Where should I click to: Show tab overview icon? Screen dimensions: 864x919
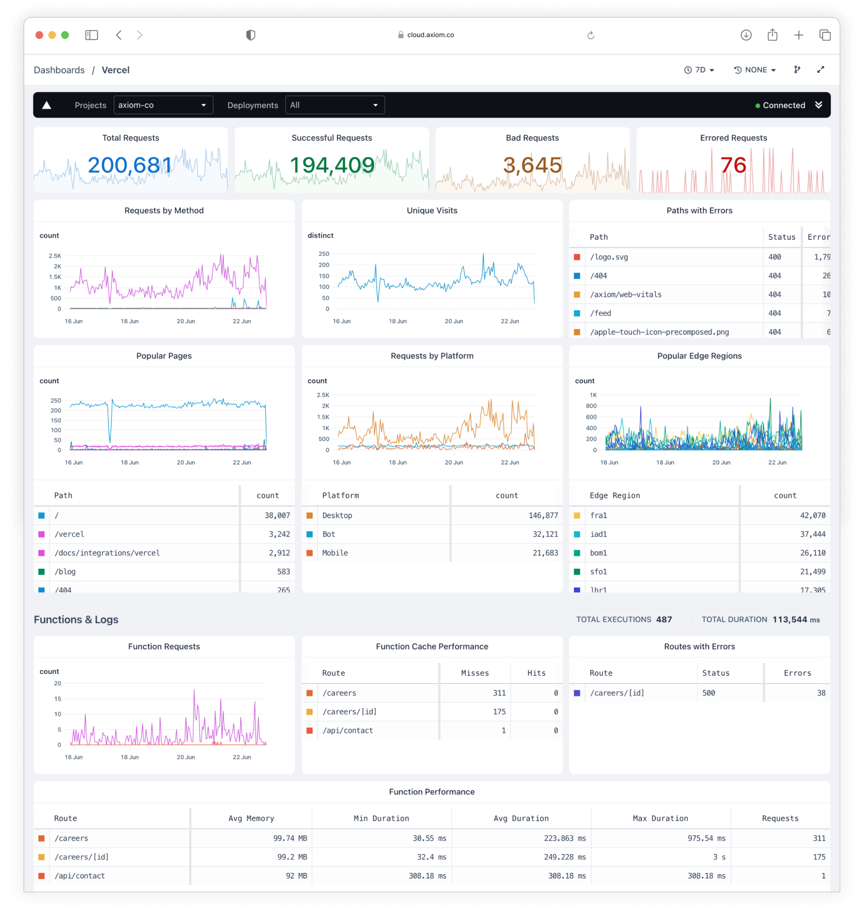click(x=825, y=35)
